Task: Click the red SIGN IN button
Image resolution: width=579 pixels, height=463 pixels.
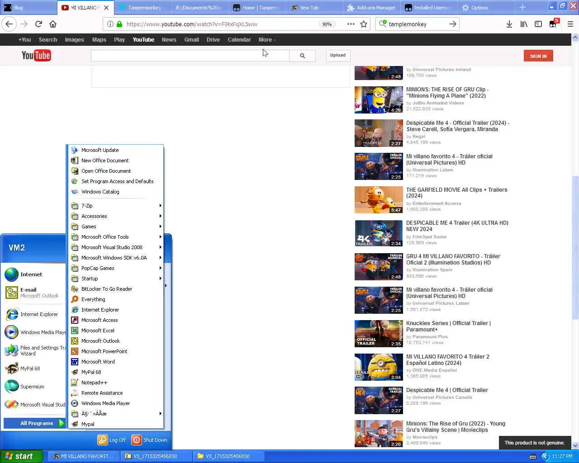Action: coord(538,56)
